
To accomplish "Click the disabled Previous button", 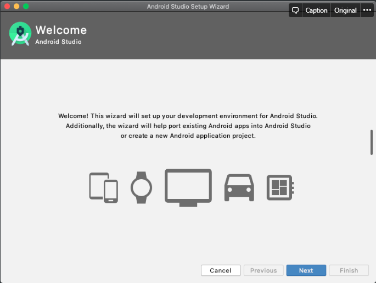I will click(x=263, y=270).
